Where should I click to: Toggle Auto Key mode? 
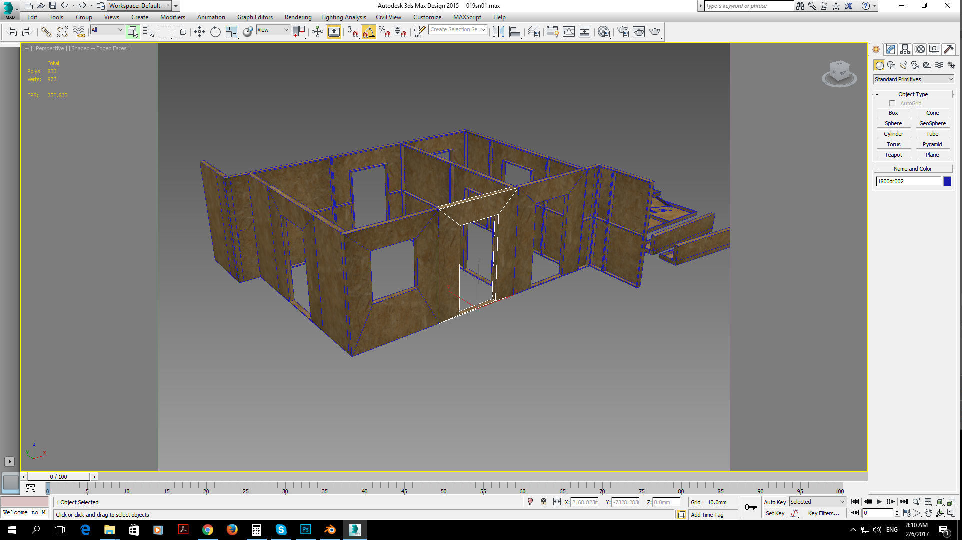pos(774,502)
